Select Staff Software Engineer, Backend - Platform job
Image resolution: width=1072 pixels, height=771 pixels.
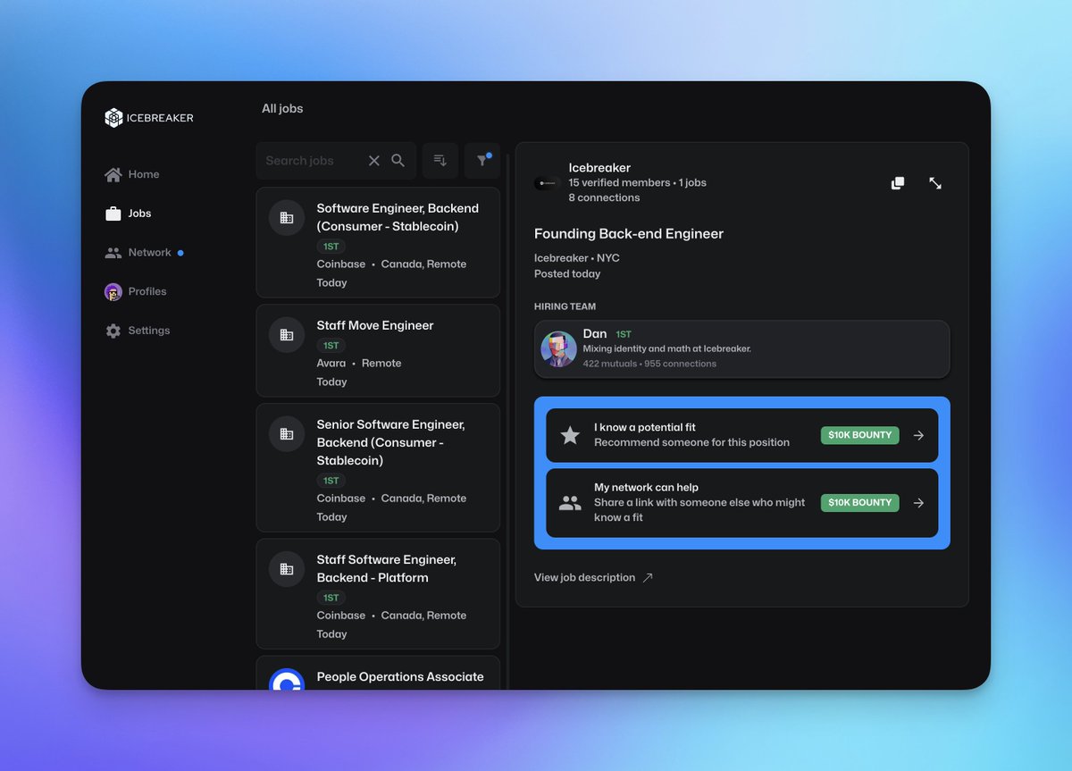tap(378, 593)
